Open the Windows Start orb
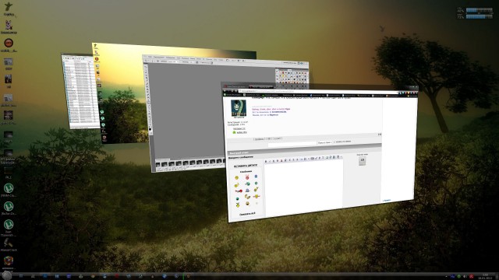 pyautogui.click(x=7, y=275)
